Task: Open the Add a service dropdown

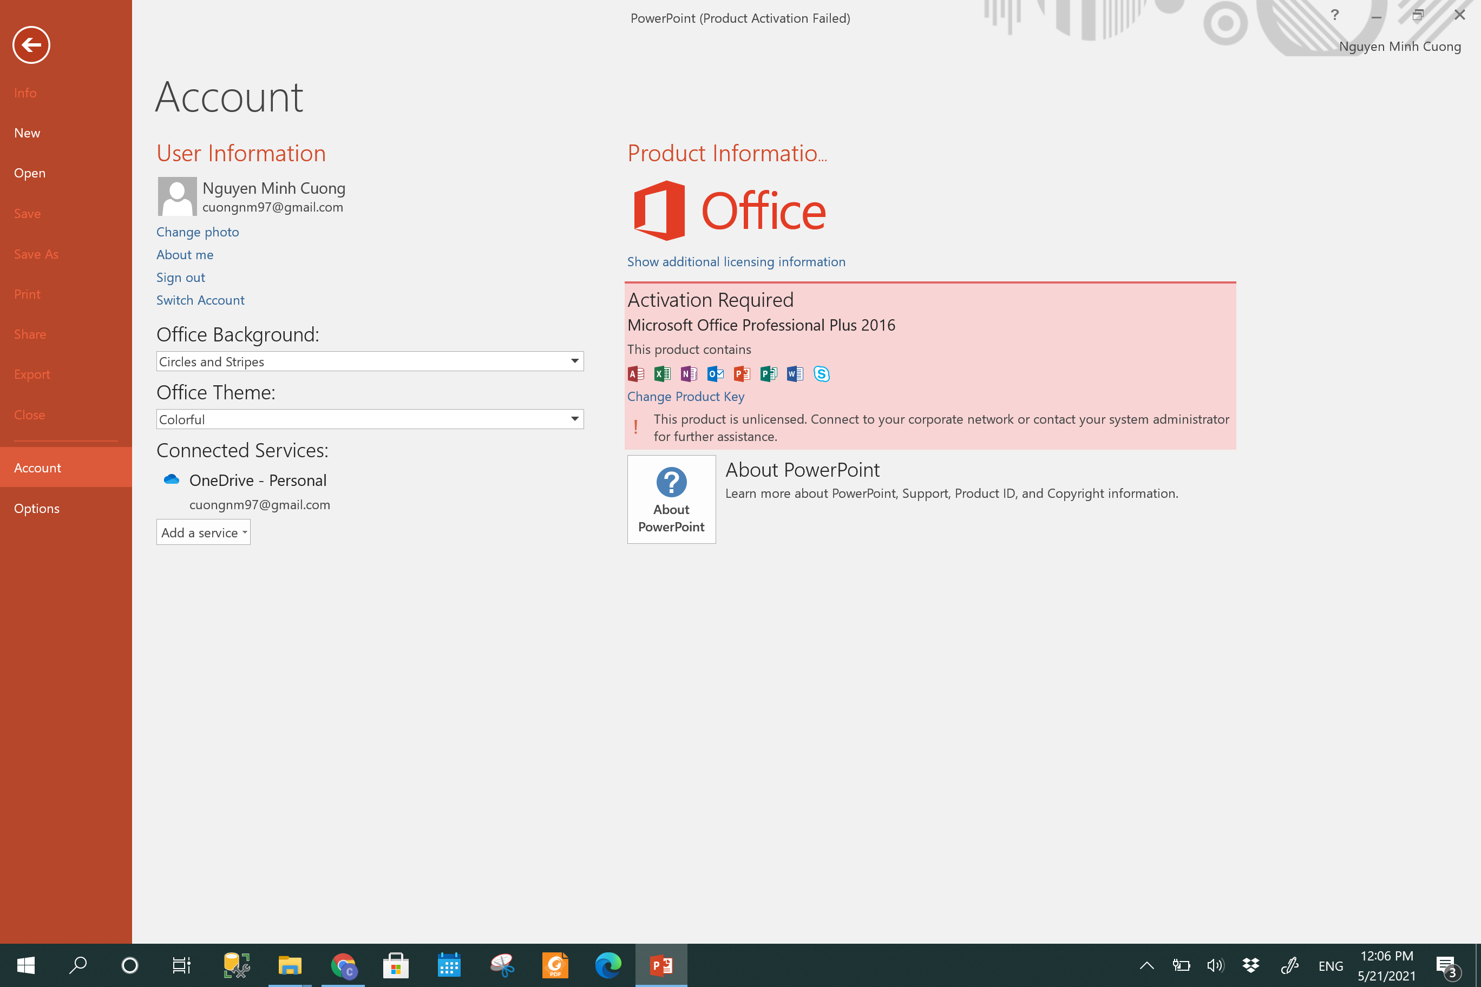Action: point(204,532)
